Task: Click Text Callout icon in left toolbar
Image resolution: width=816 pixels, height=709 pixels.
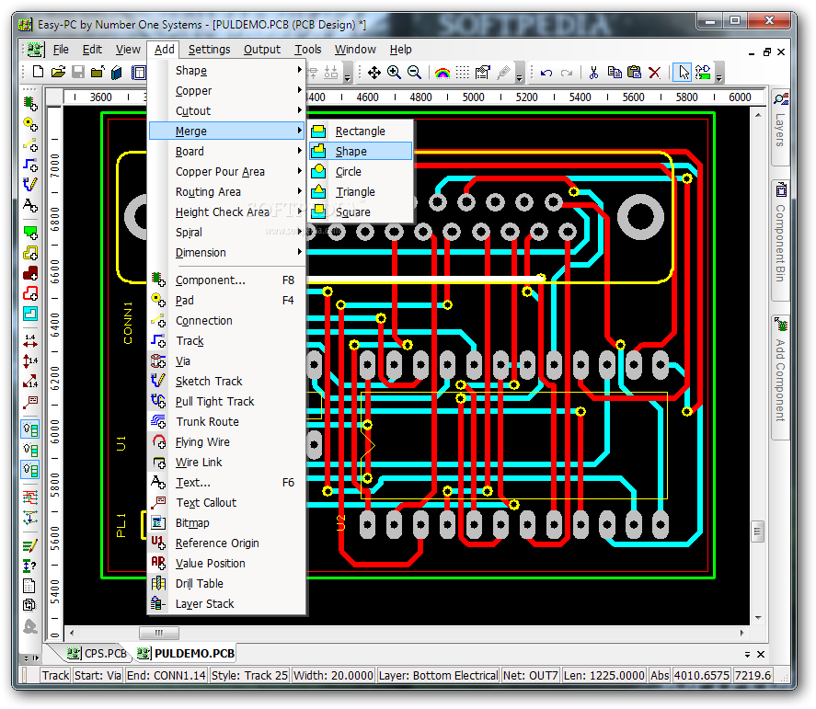Action: pos(30,402)
